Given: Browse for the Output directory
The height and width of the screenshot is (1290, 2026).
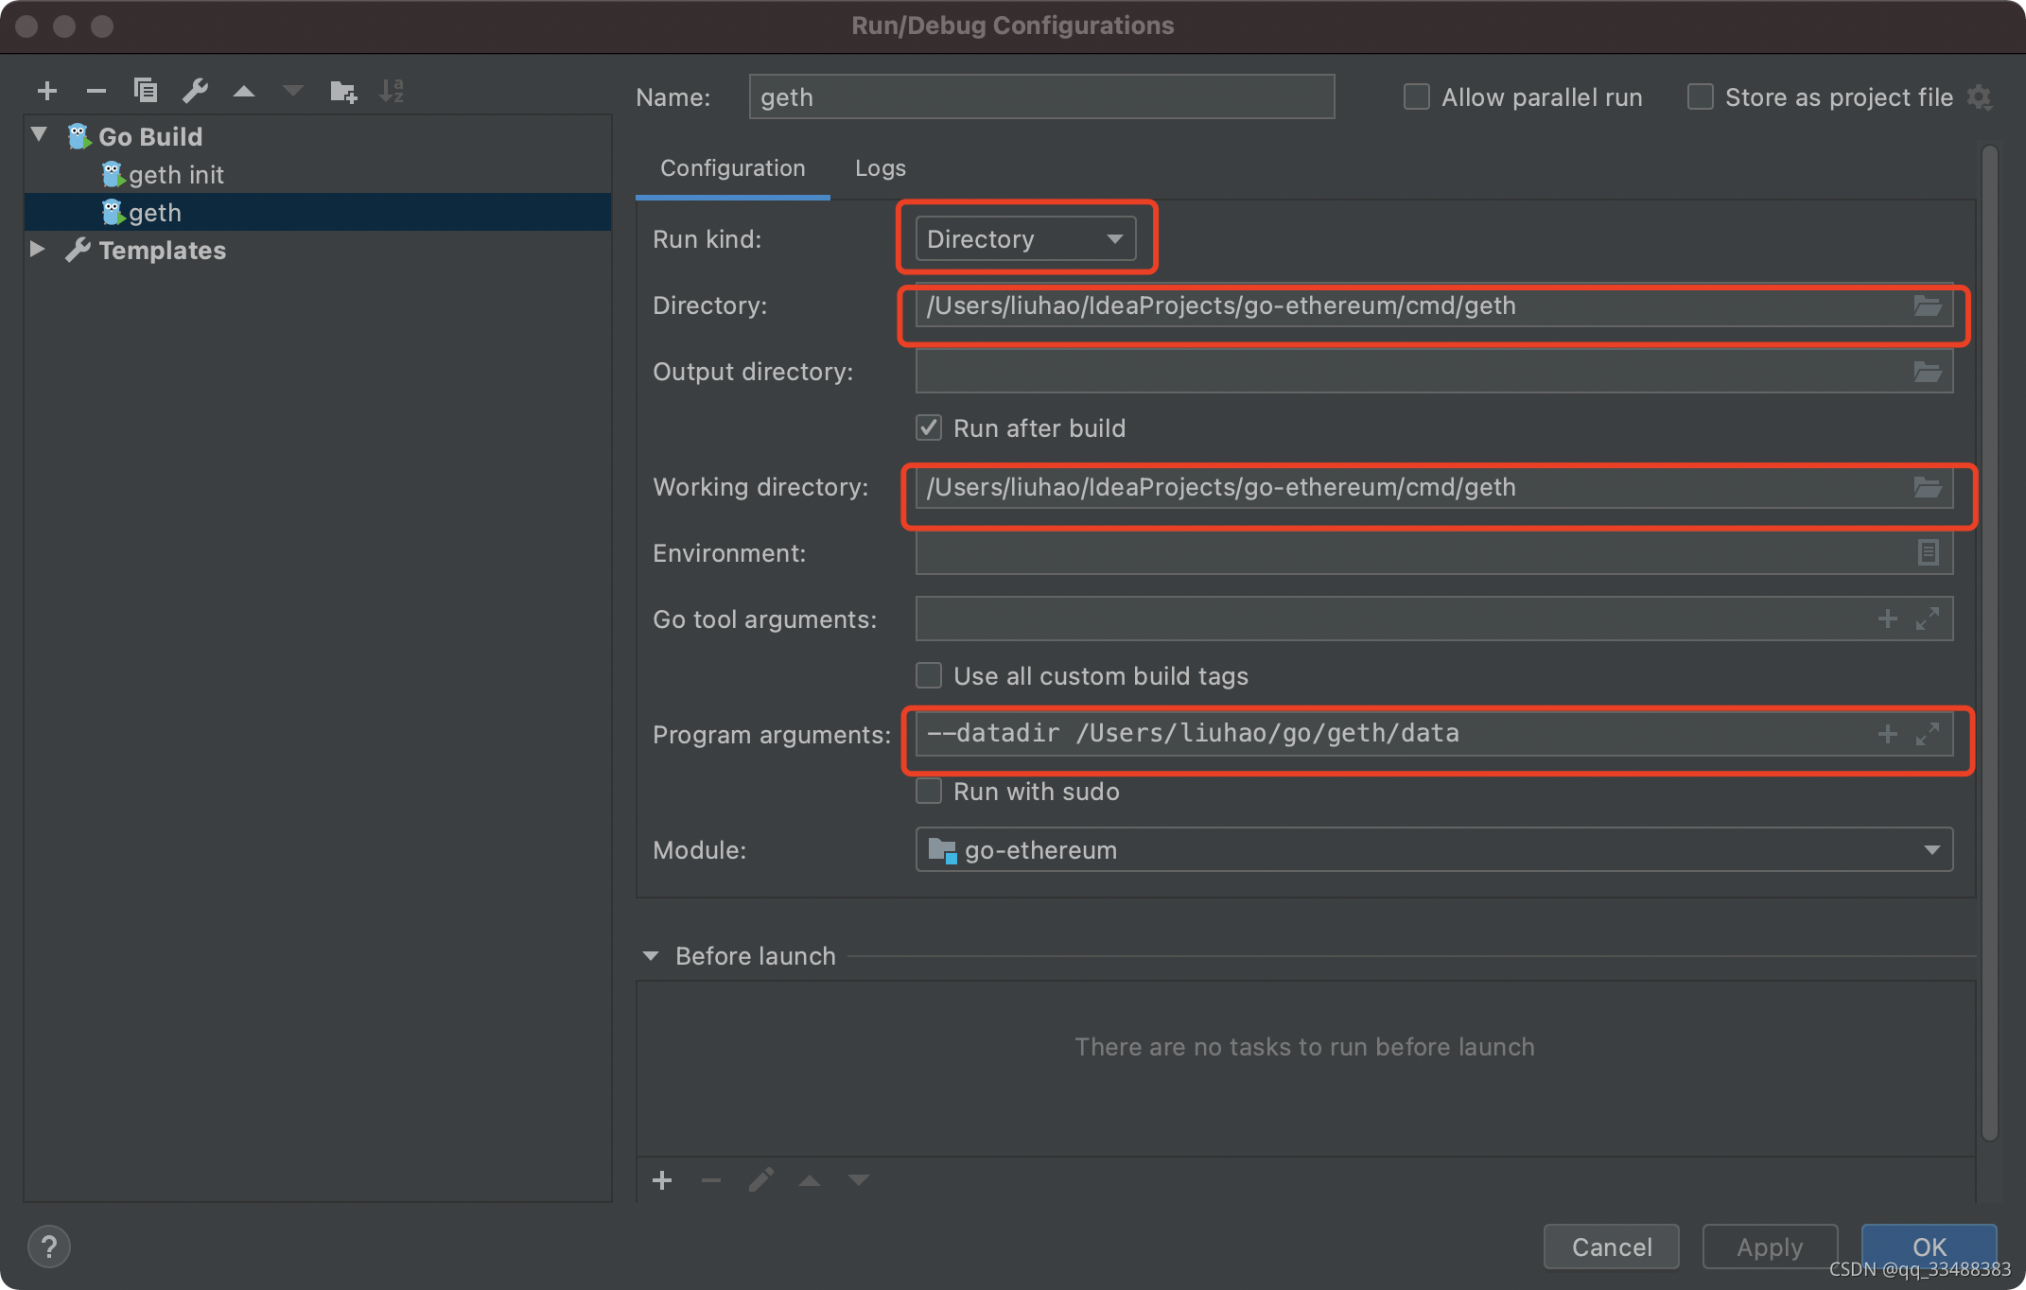Looking at the screenshot, I should (1928, 372).
